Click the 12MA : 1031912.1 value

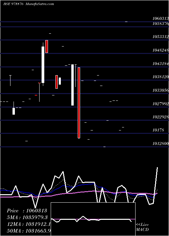pyautogui.click(x=29, y=224)
